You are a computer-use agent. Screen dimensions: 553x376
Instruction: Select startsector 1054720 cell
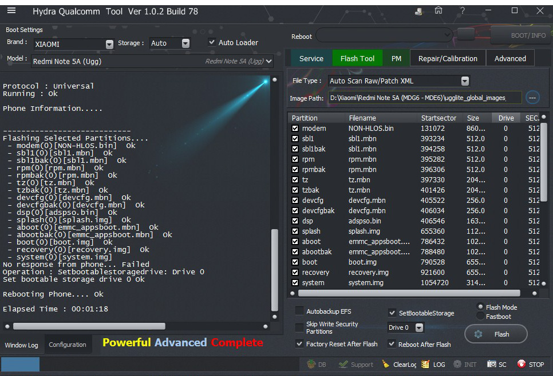pos(434,283)
